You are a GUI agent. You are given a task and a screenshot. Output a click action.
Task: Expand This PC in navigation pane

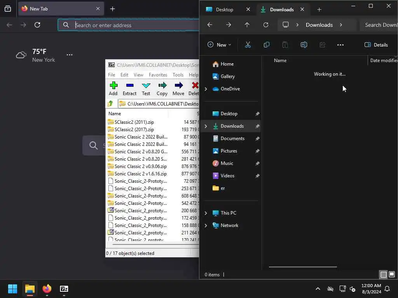206,213
